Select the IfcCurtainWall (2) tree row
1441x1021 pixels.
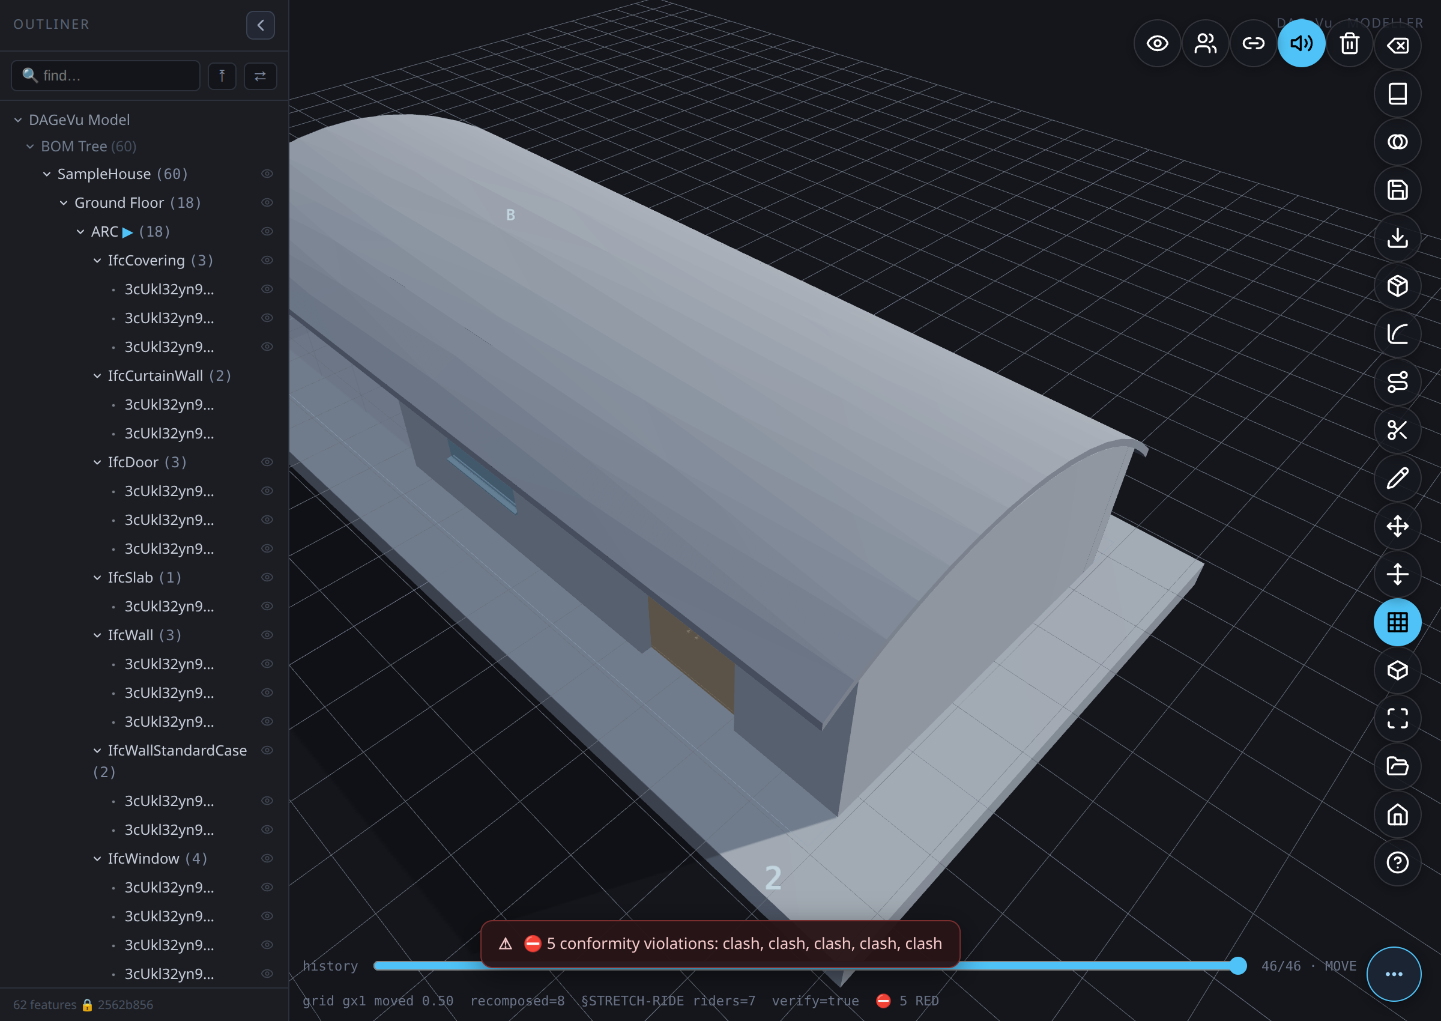coord(144,376)
